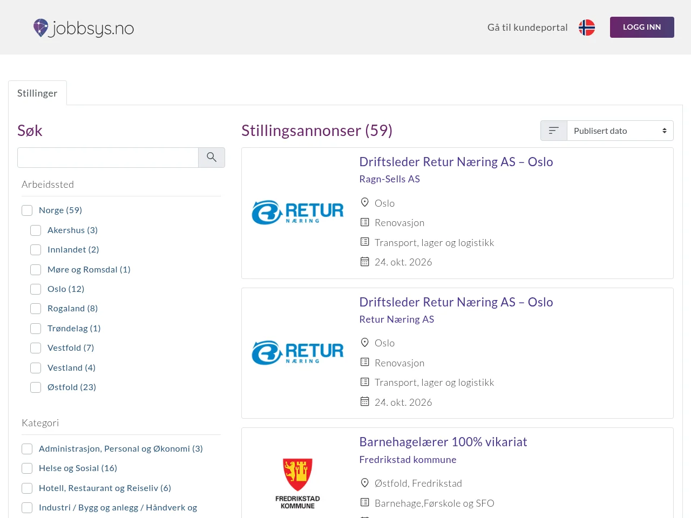This screenshot has width=691, height=518.
Task: Select the Stillinger tab
Action: point(37,93)
